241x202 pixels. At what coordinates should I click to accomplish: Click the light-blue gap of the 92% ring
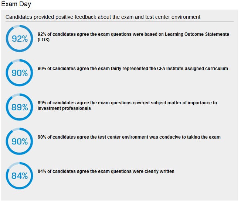tap(16, 27)
